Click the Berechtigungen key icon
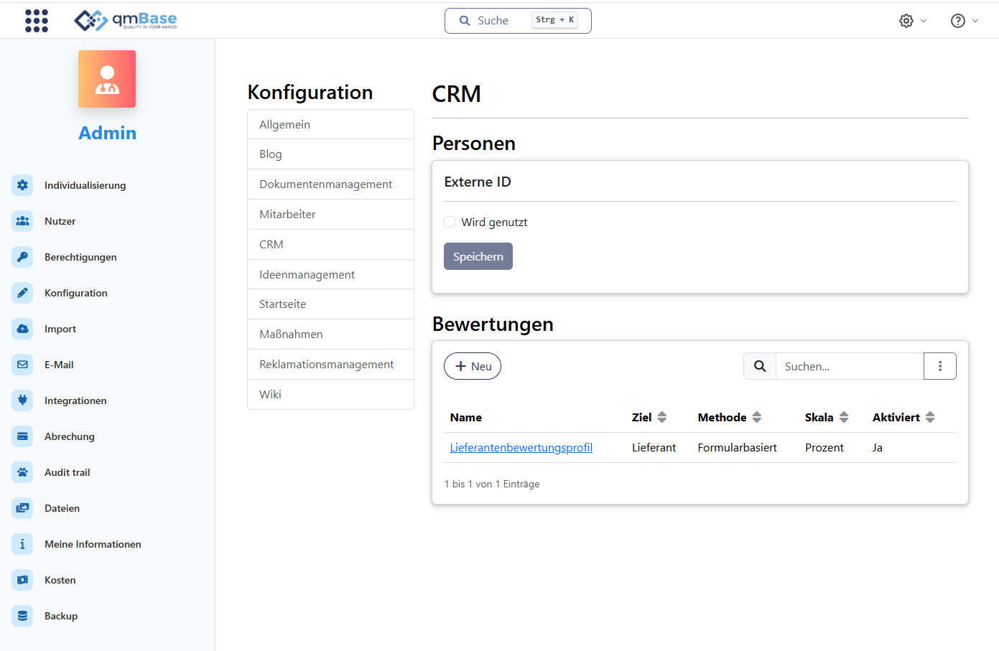 point(22,257)
